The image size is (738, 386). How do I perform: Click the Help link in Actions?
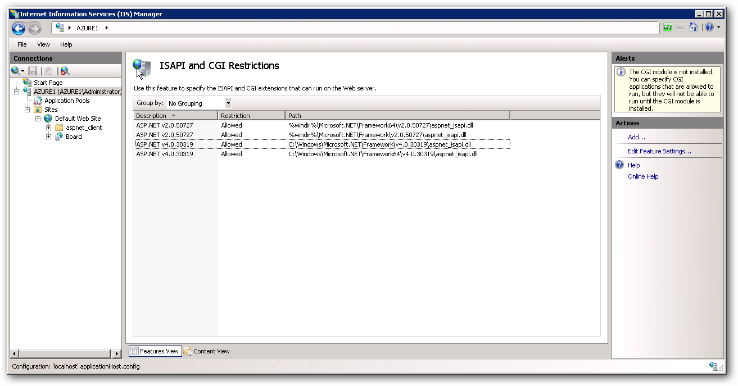(634, 165)
